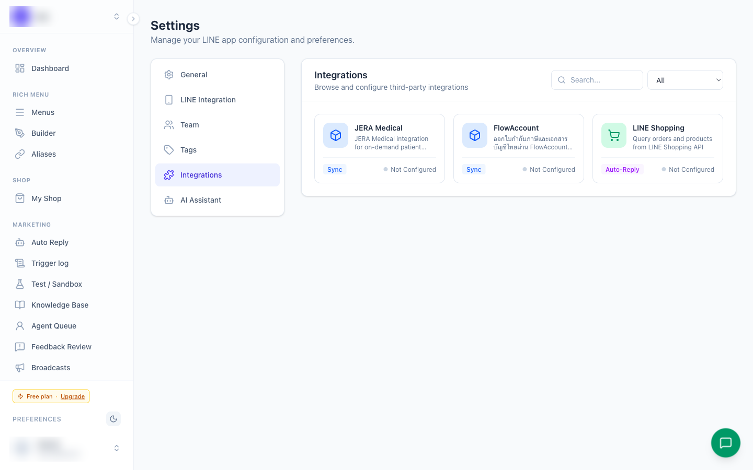Click the LINE Shopping cart icon

pos(614,135)
